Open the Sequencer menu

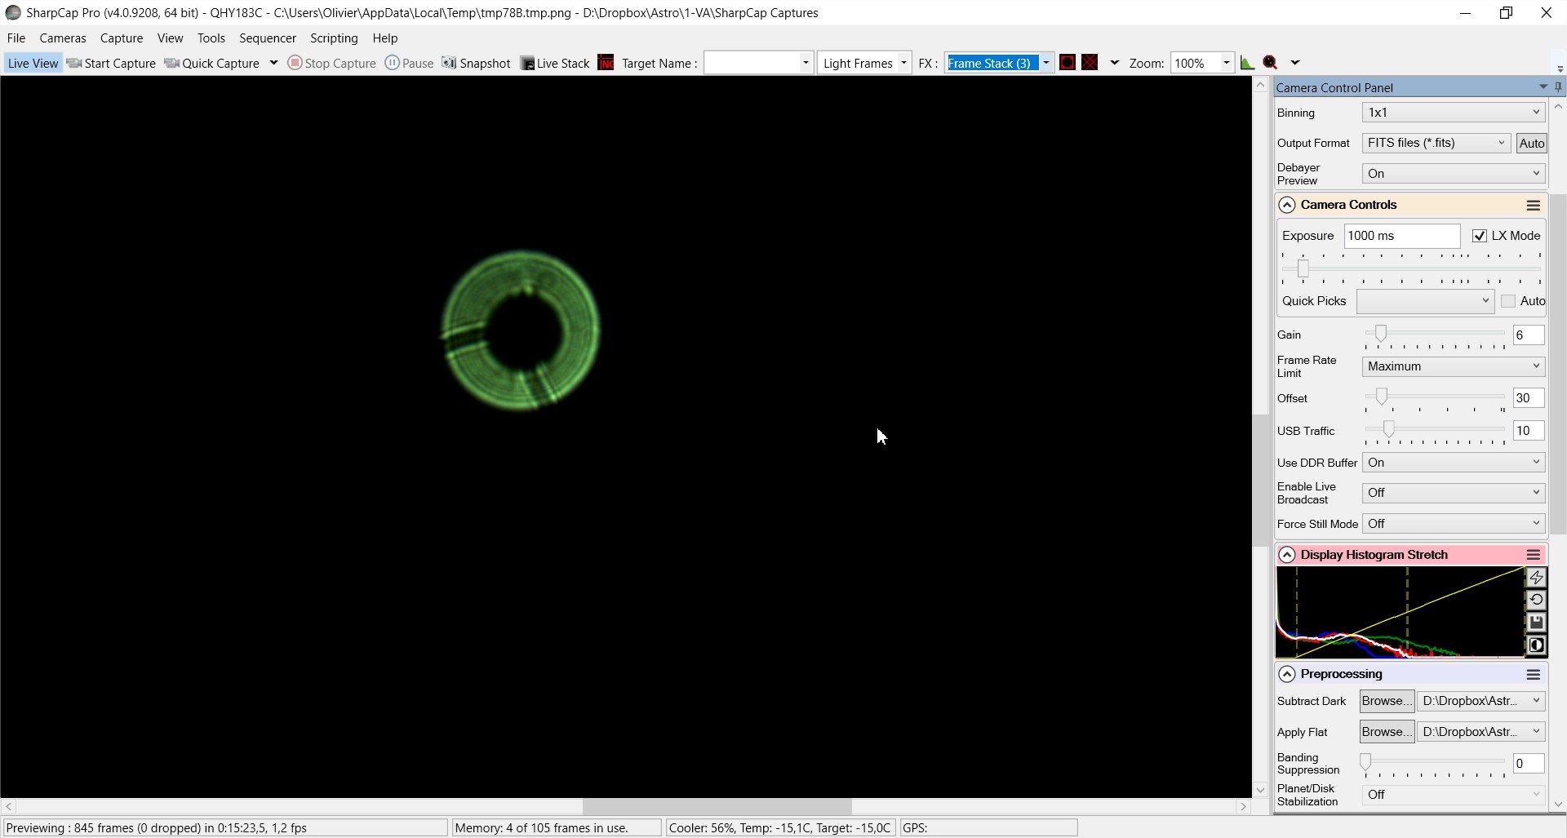267,38
